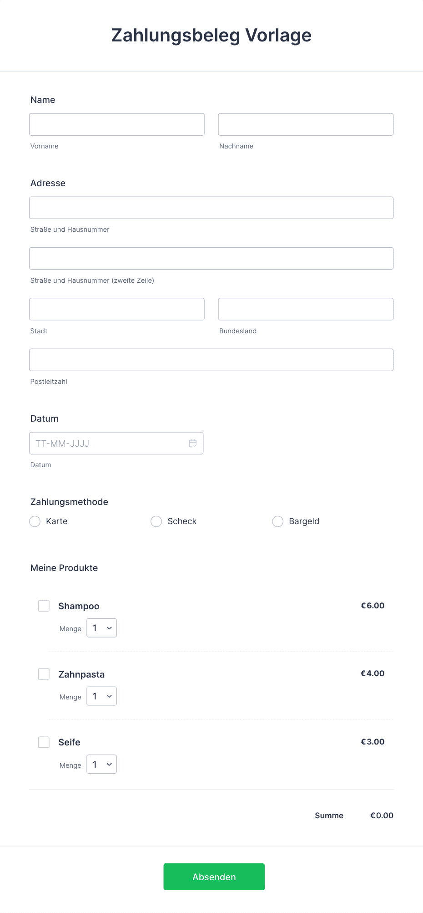Tick the Shampoo product checkbox
This screenshot has width=423, height=913.
point(44,606)
